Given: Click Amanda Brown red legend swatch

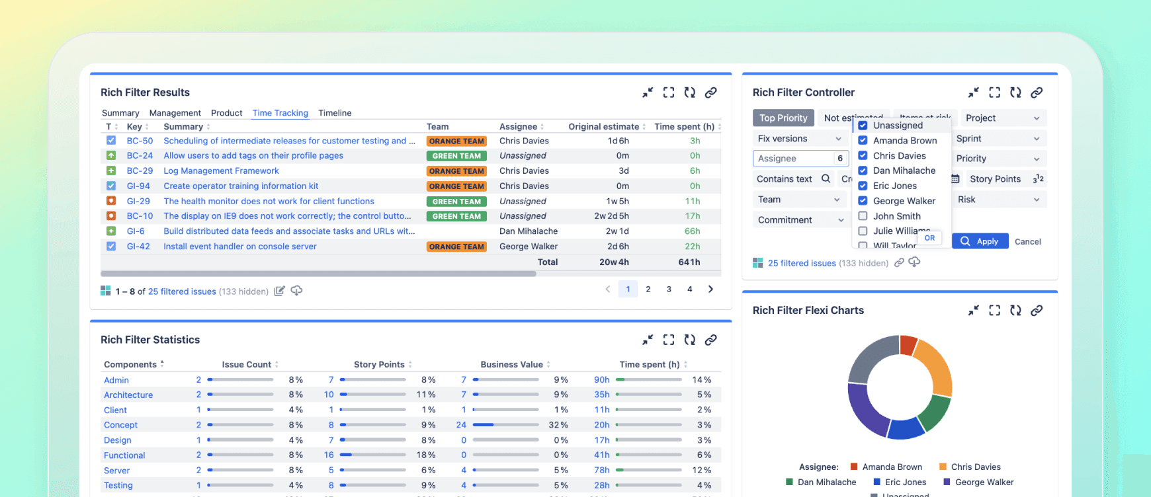Looking at the screenshot, I should (854, 467).
